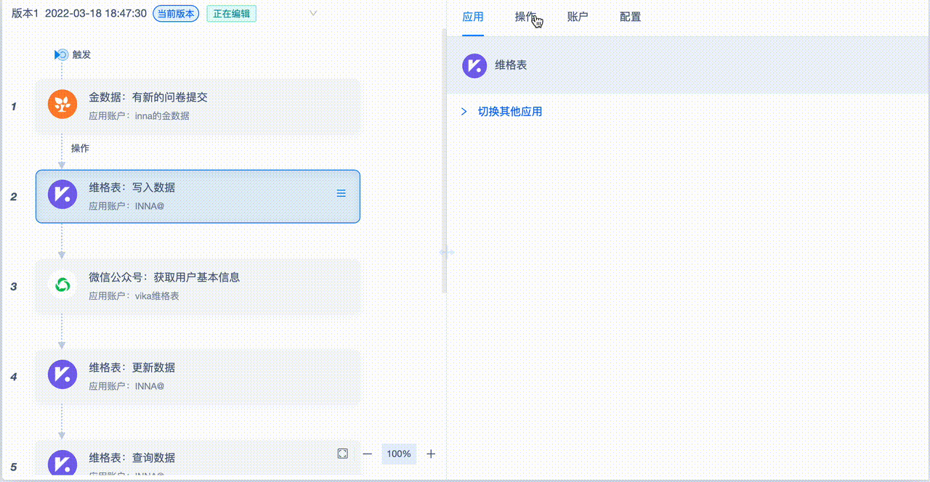Click the Vika icon in right panel
Screen dimensions: 930x482
pos(474,65)
